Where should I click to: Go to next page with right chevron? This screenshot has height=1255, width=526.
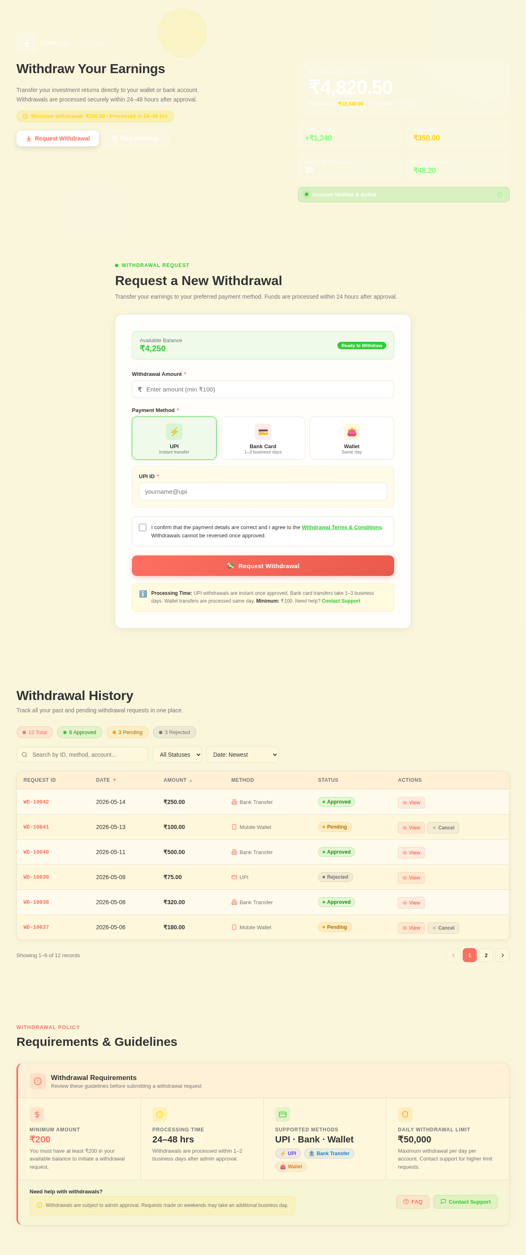point(502,955)
